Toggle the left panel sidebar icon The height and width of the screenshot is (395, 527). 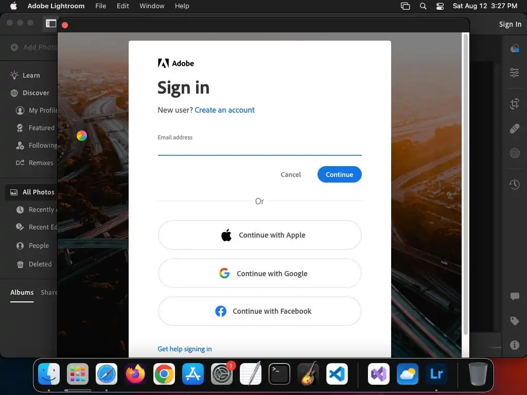51,23
